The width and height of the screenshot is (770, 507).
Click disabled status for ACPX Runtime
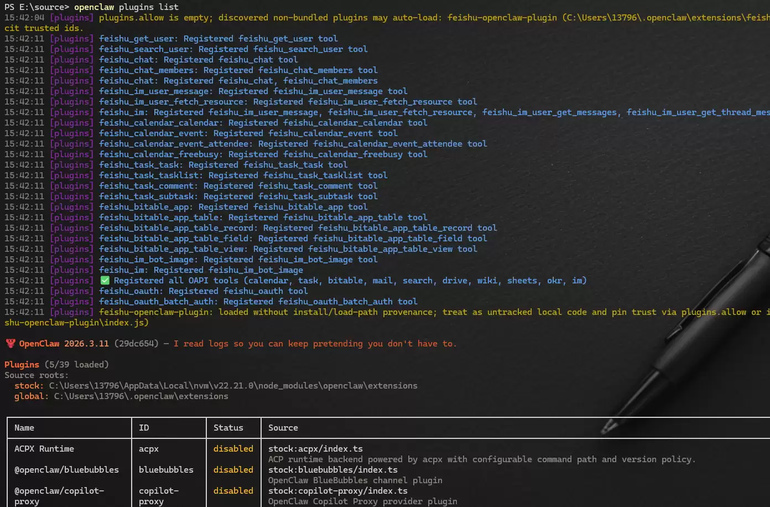tap(233, 449)
